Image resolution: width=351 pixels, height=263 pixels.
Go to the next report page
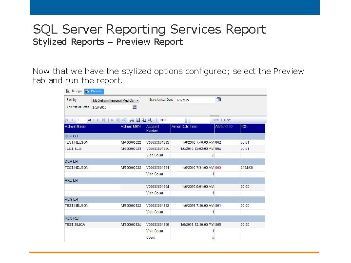pos(98,120)
